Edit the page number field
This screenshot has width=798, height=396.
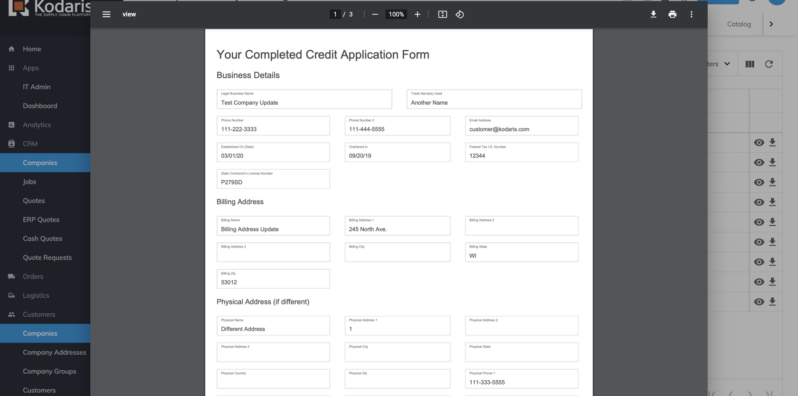[x=335, y=14]
